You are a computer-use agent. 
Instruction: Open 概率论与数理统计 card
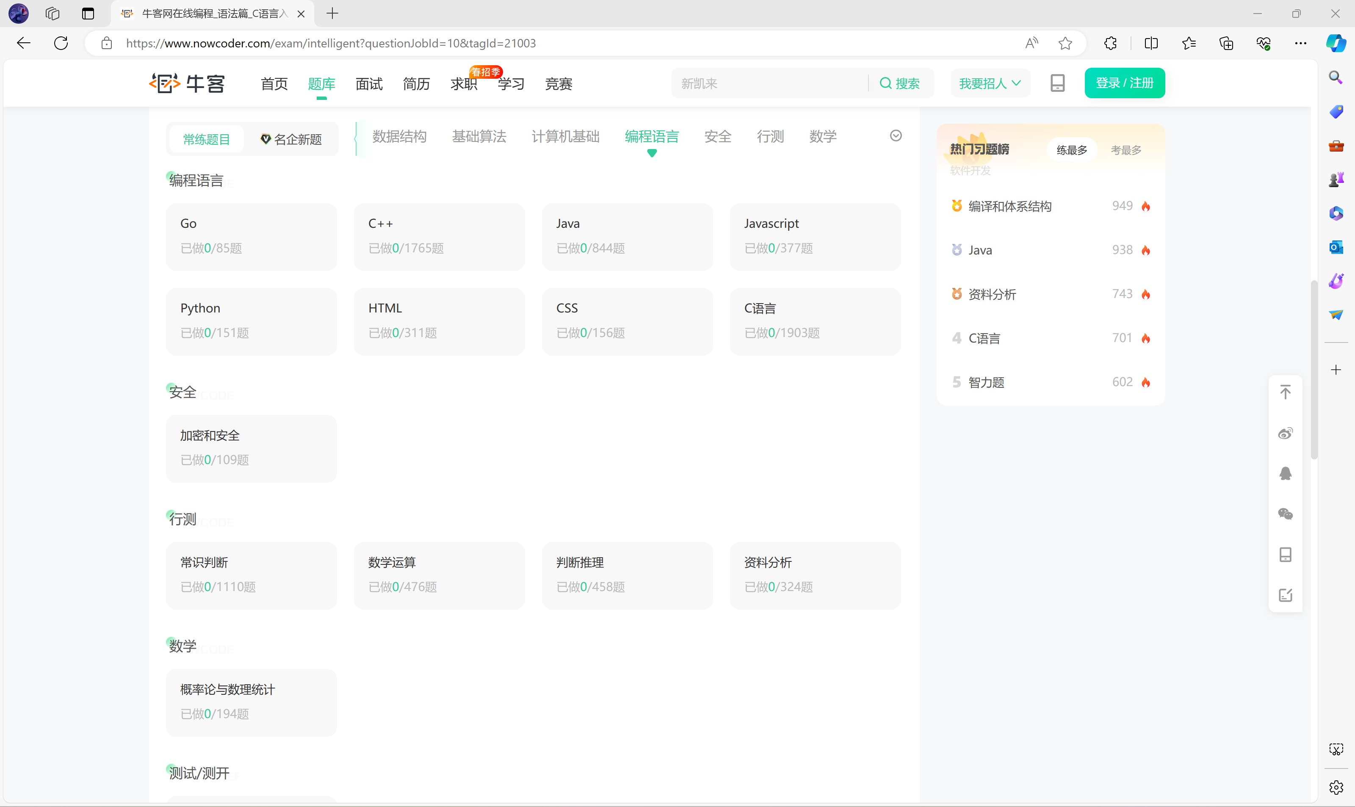[251, 702]
